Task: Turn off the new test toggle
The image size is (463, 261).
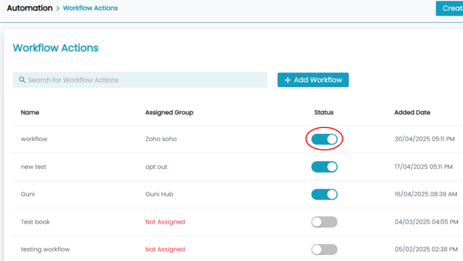Action: click(x=324, y=167)
